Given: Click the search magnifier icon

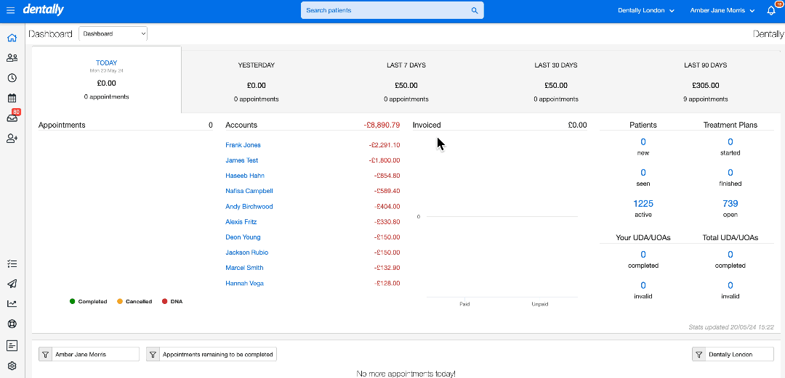Looking at the screenshot, I should tap(475, 10).
